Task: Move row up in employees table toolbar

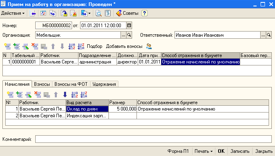Action: point(53,46)
